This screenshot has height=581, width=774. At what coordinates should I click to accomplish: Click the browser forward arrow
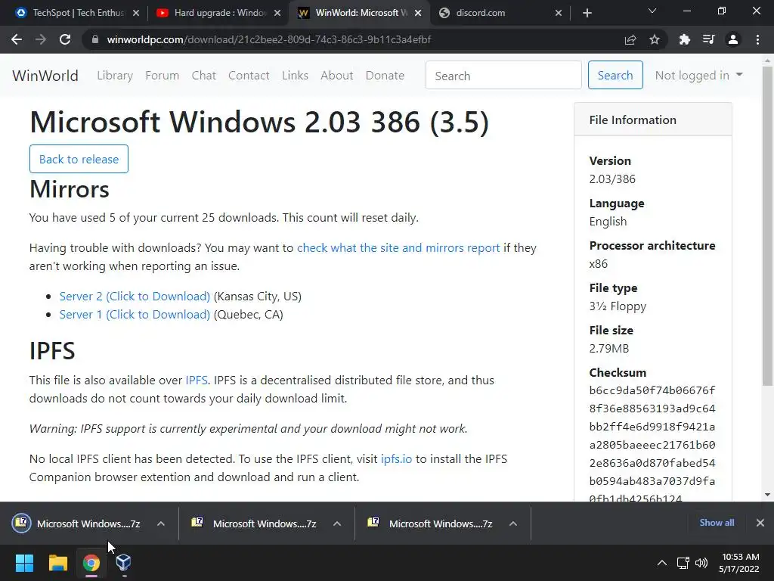tap(41, 39)
